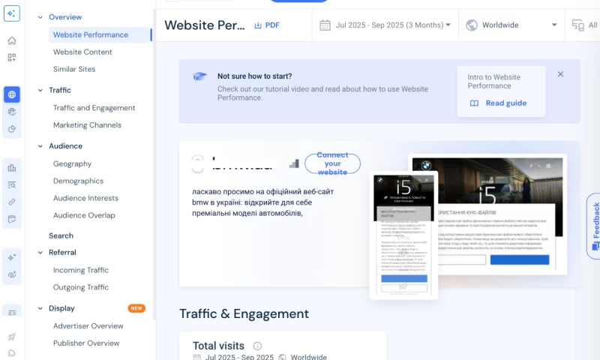Open the sparkles AI icon in rail
600x360 pixels.
(x=12, y=257)
